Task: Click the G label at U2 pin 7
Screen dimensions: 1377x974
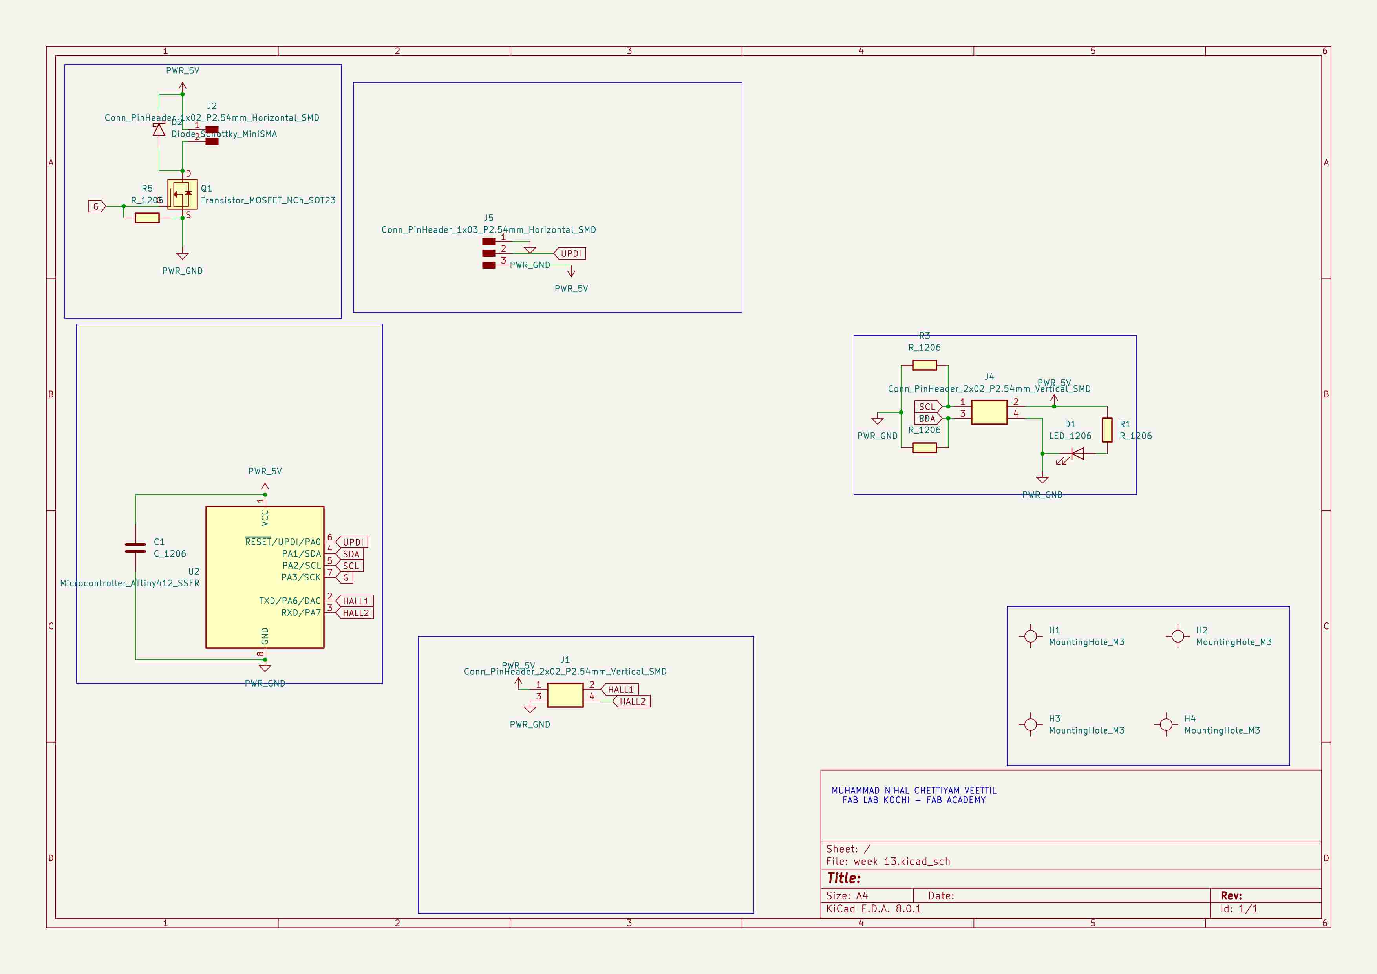Action: 344,578
